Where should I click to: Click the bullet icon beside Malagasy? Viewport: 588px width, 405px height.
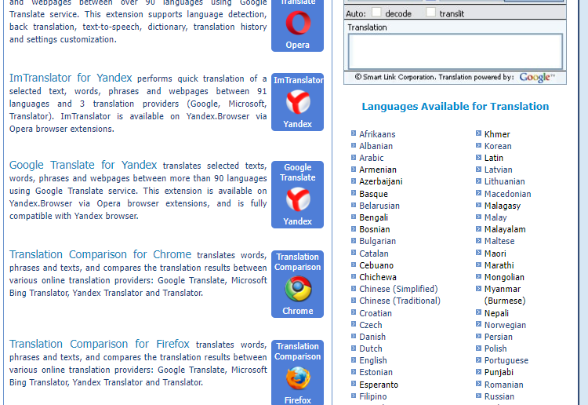click(478, 205)
